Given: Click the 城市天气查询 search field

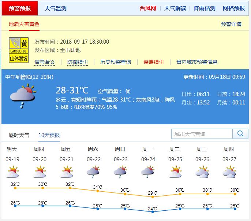Looking at the screenshot, I should [x=202, y=134].
